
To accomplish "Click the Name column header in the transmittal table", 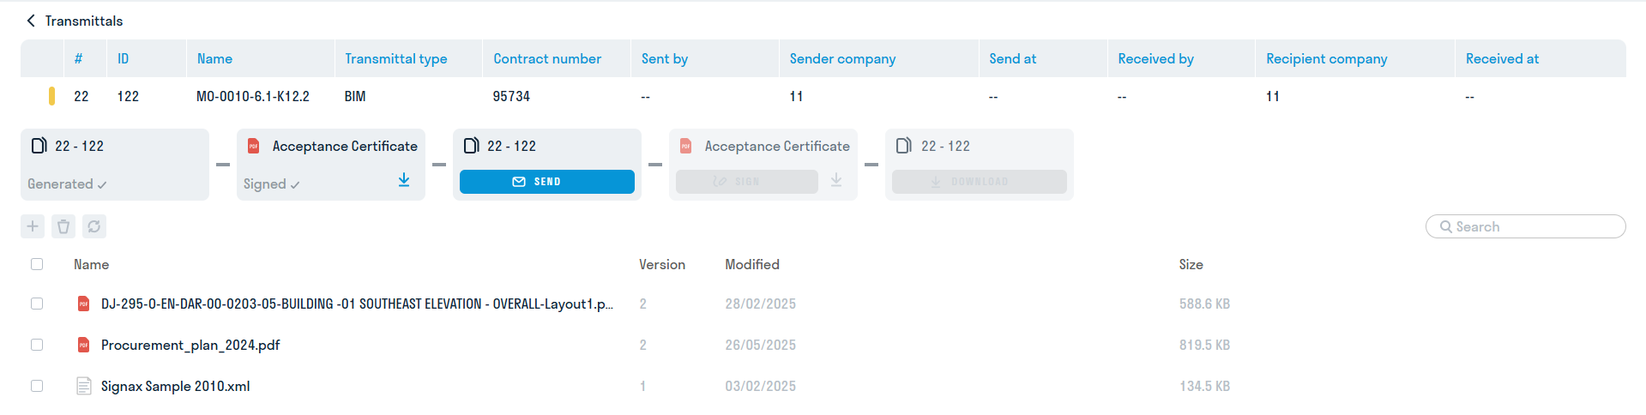I will 214,58.
